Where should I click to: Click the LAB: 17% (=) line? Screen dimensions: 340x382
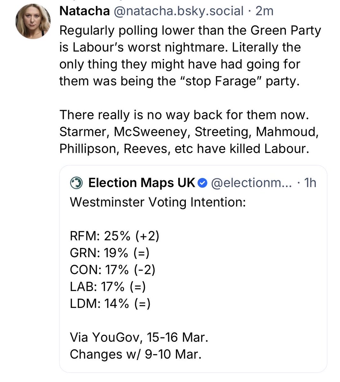[x=108, y=286]
